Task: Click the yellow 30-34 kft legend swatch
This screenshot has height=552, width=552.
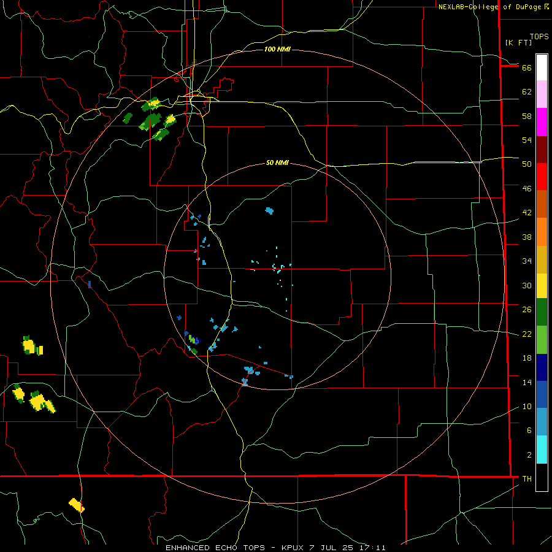Action: click(x=542, y=285)
